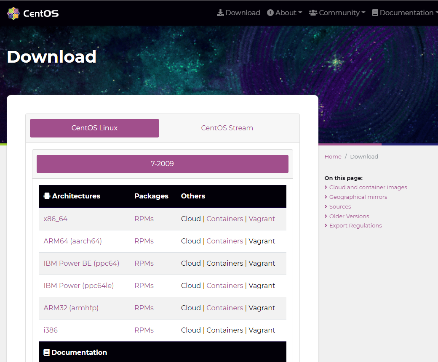Click the download arrow icon in navbar
The image size is (438, 362).
[x=220, y=13]
